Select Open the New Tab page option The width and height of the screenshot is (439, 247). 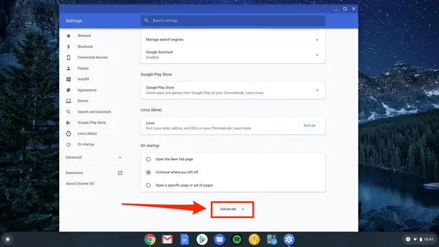[148, 159]
